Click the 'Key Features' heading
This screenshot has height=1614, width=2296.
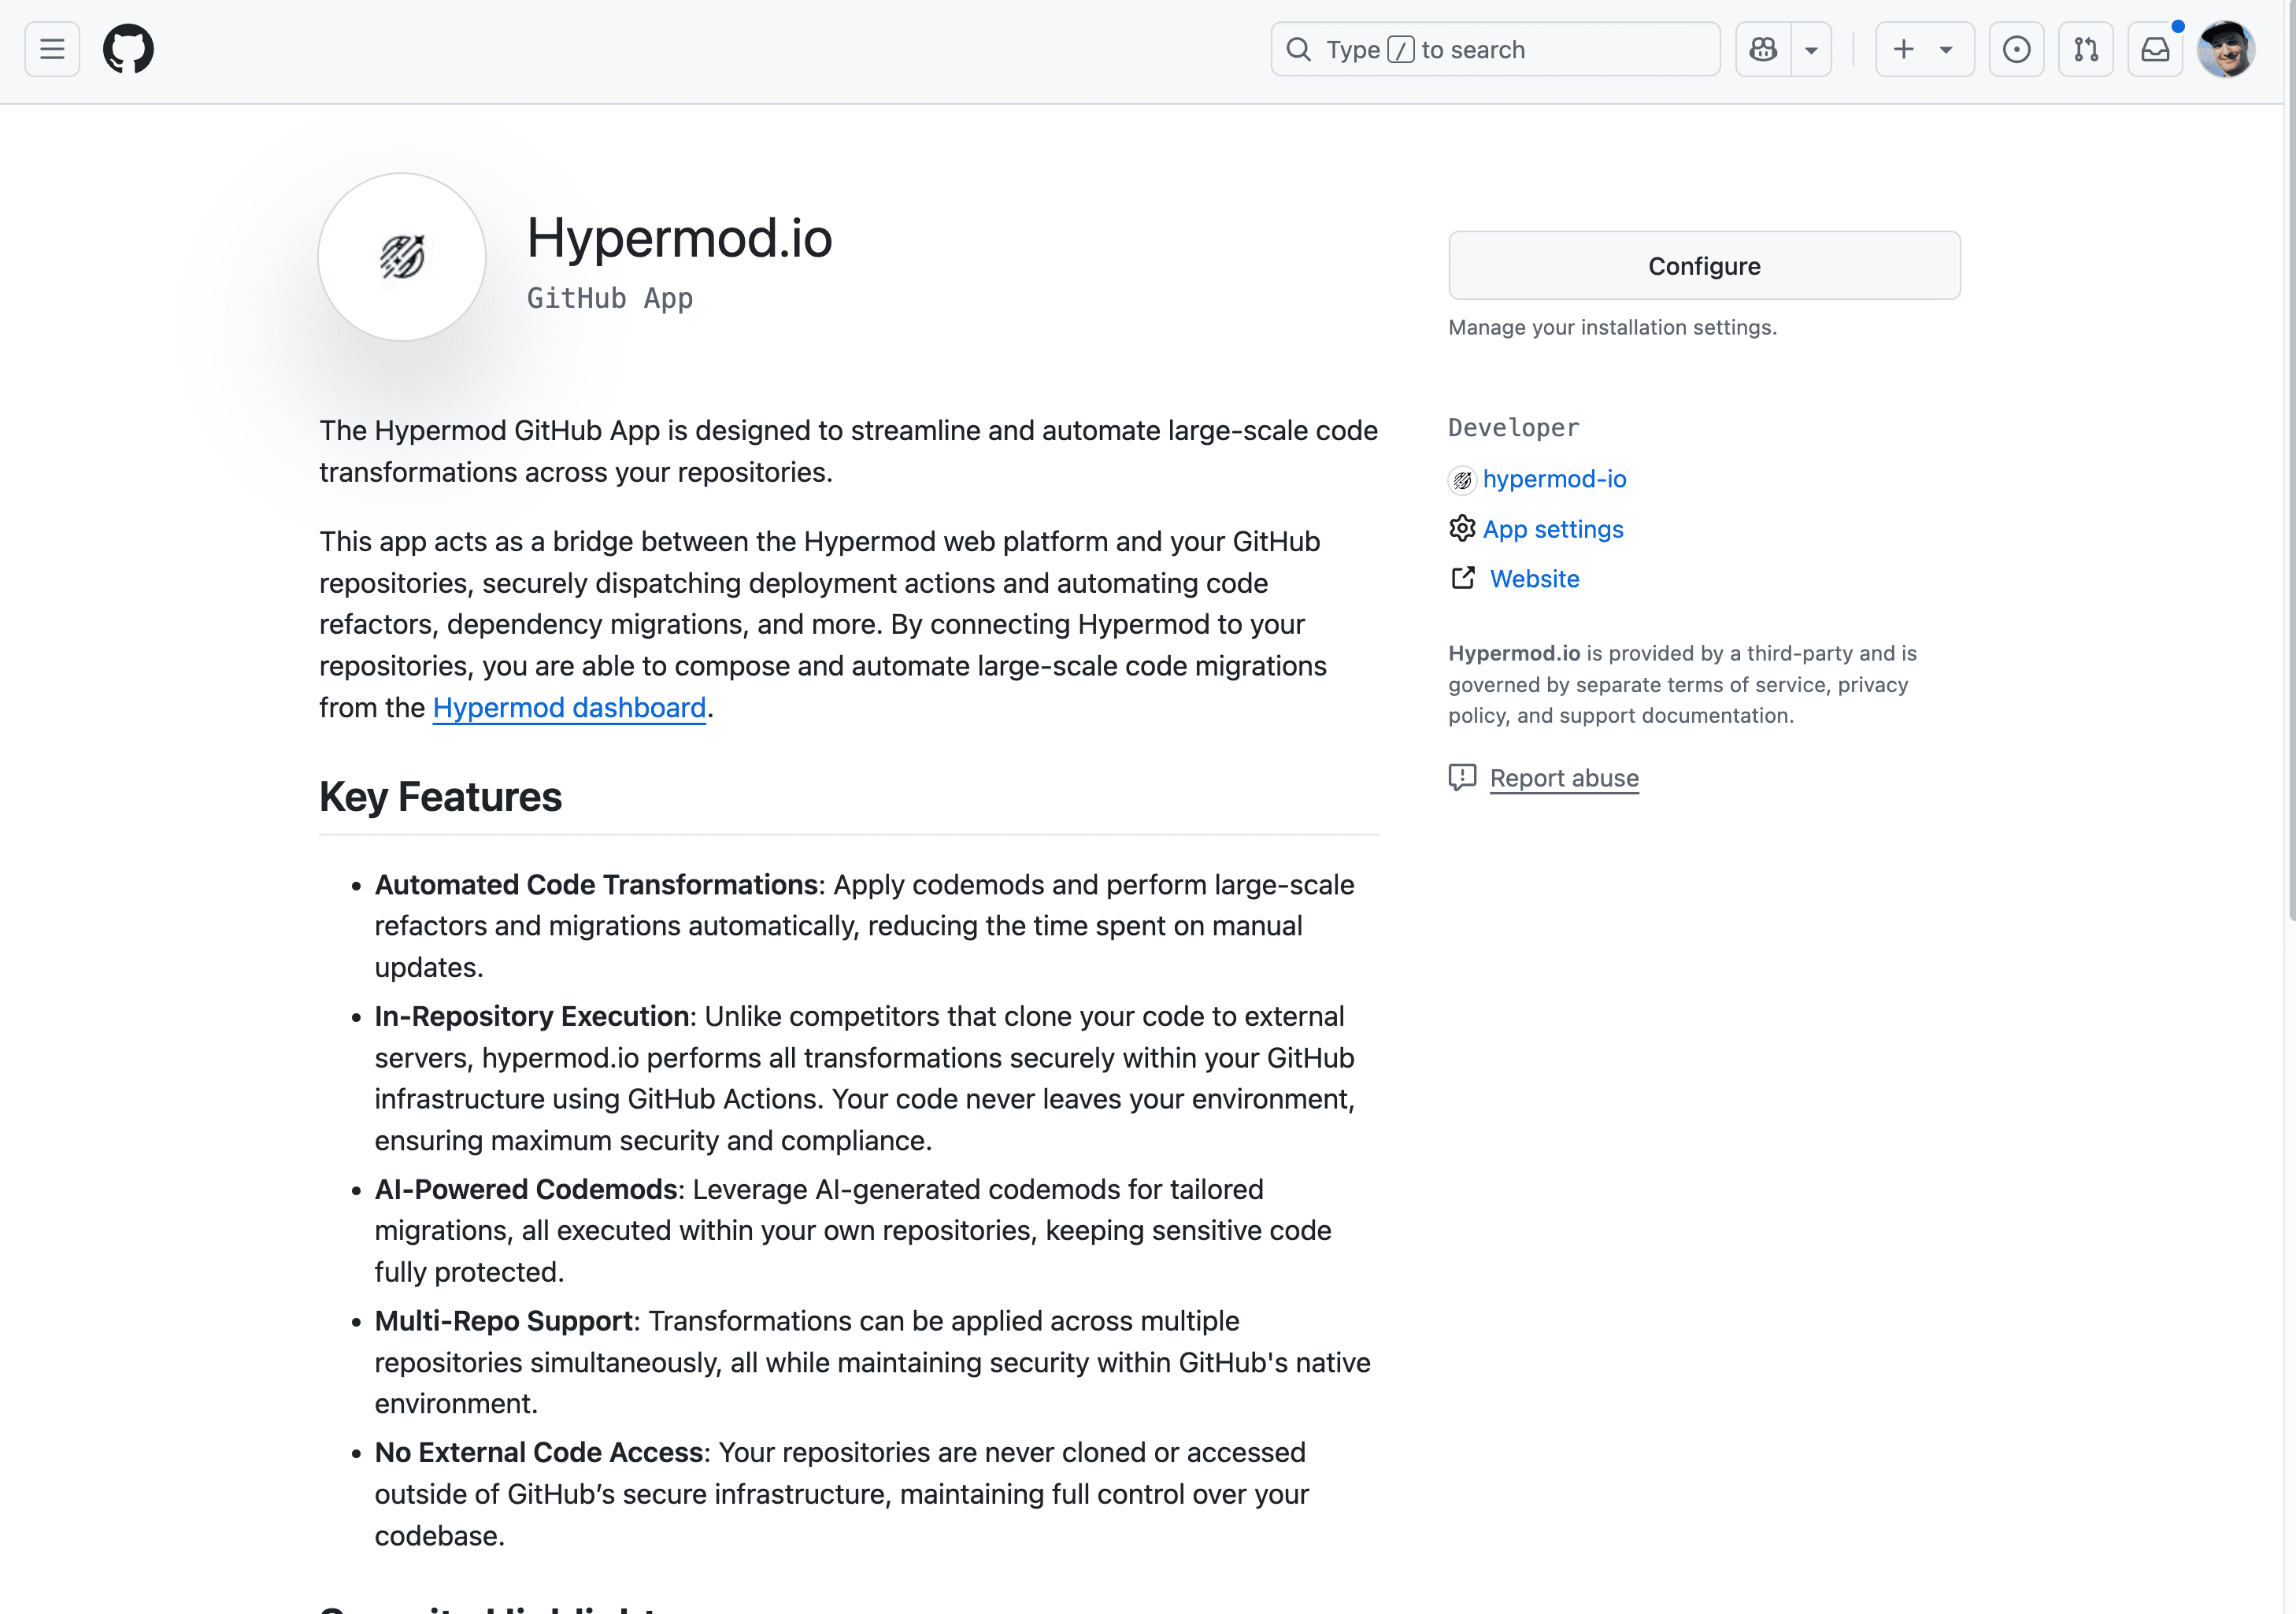click(x=440, y=797)
